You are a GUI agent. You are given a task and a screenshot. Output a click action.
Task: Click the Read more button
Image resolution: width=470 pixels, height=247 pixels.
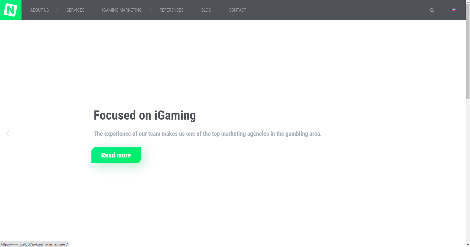point(116,155)
